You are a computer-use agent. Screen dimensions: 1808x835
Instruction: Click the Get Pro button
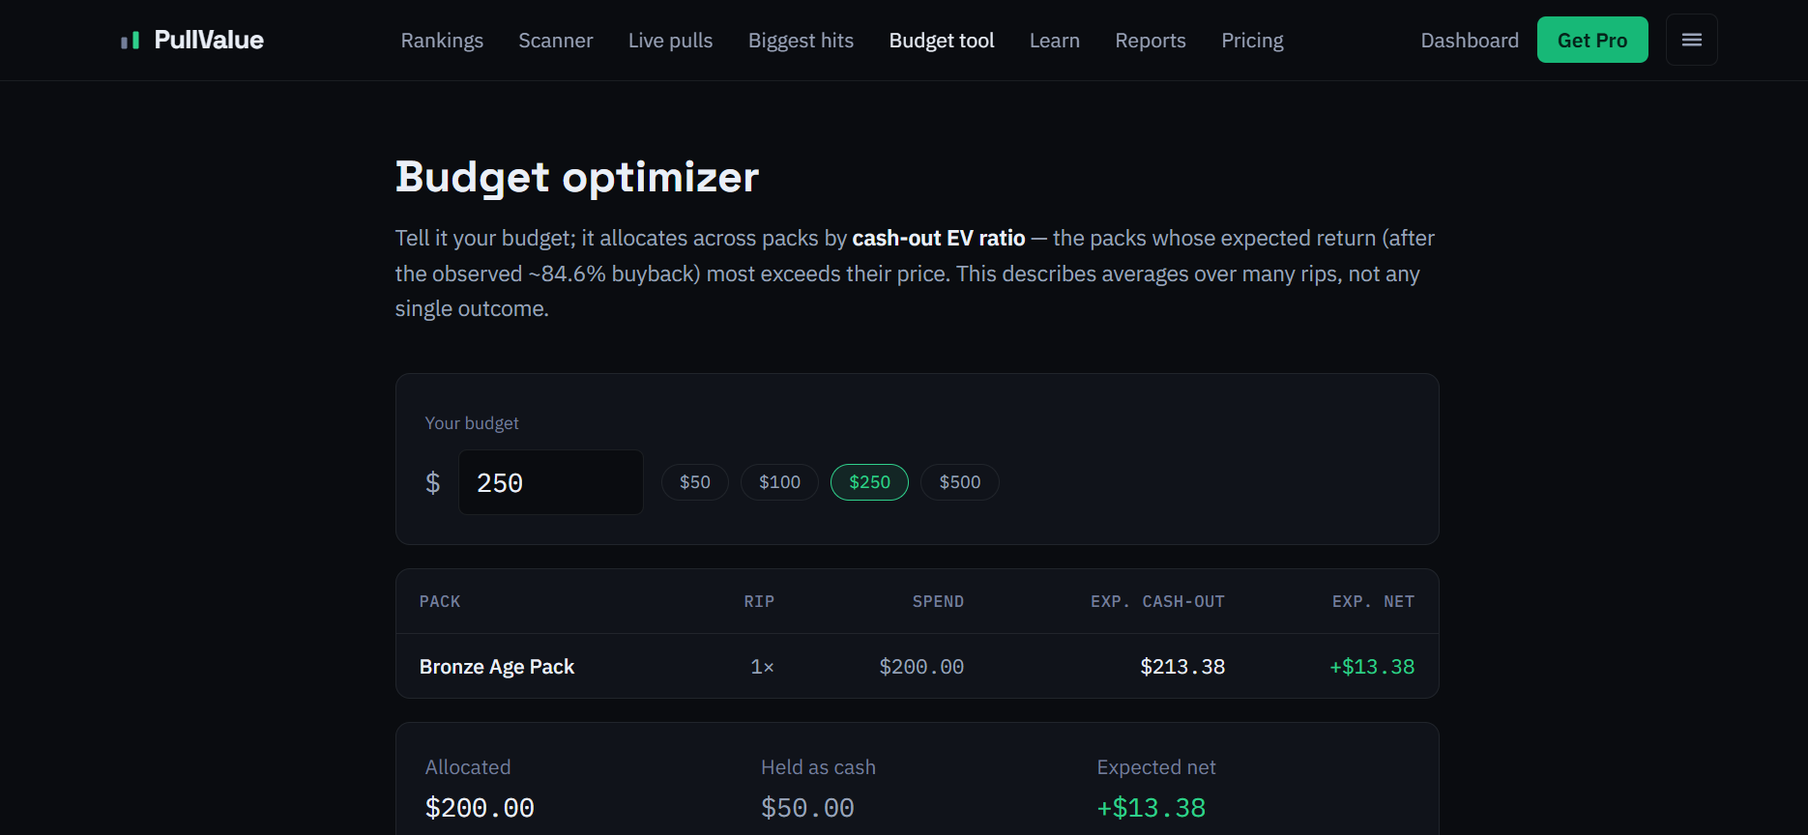1592,40
